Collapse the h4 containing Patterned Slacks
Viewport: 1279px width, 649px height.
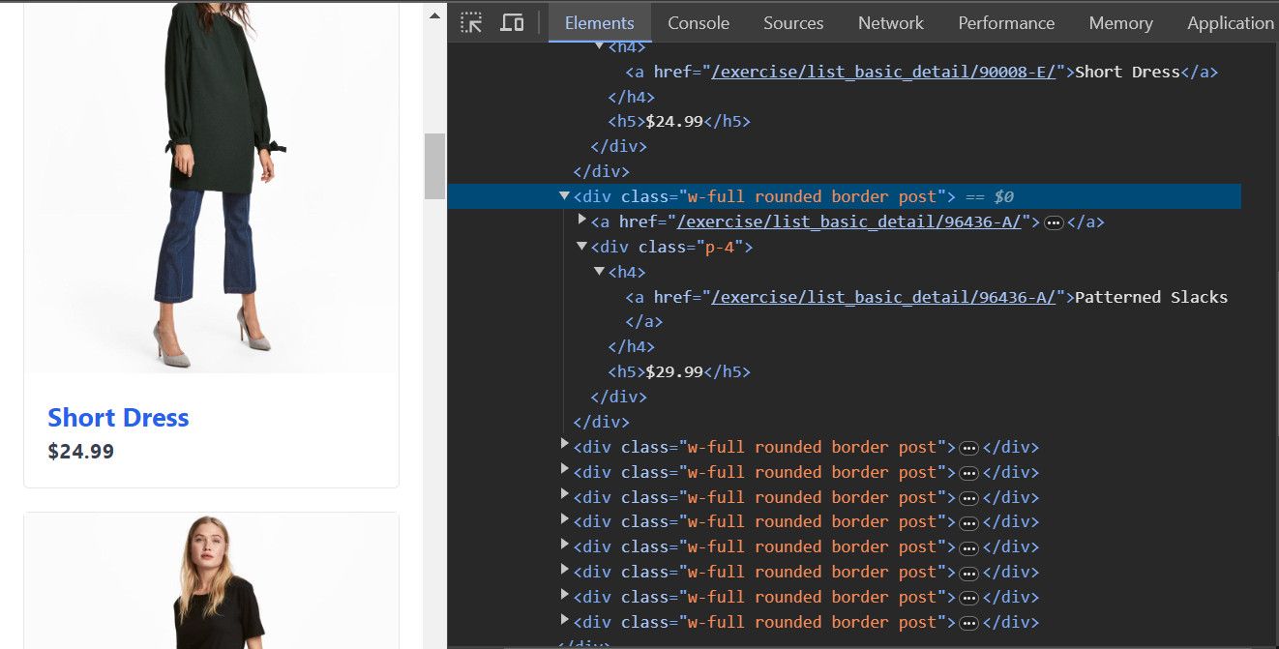(x=599, y=272)
